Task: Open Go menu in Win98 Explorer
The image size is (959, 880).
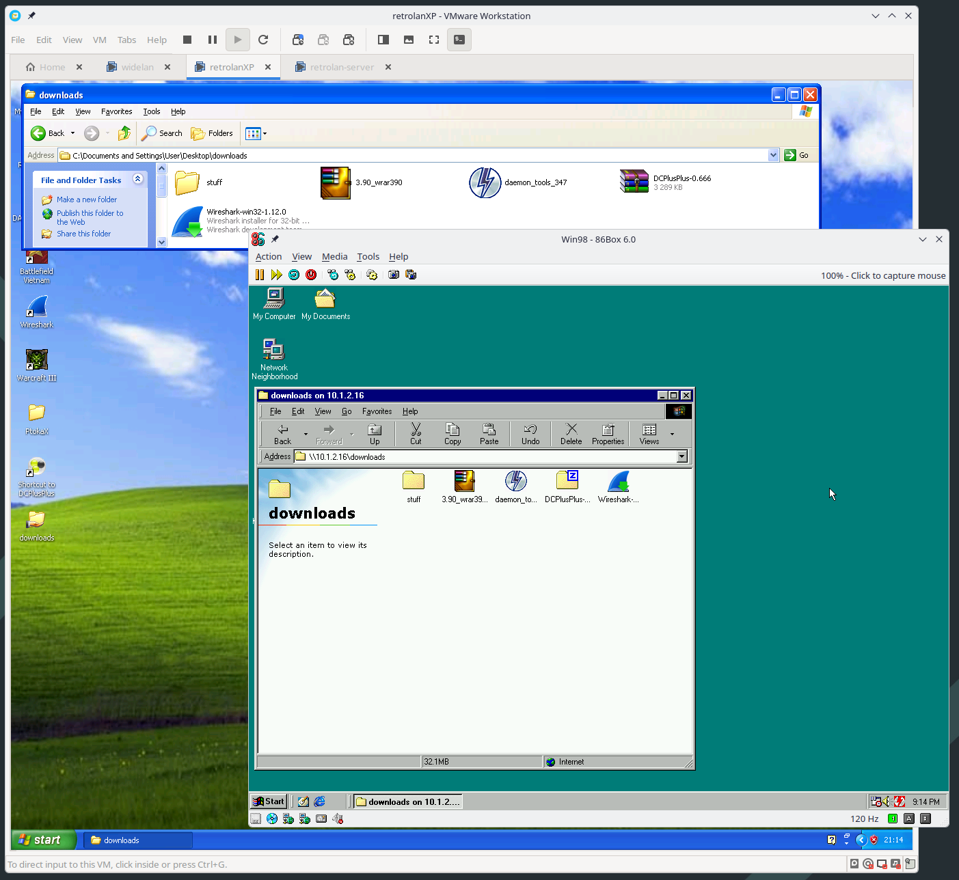Action: click(347, 411)
